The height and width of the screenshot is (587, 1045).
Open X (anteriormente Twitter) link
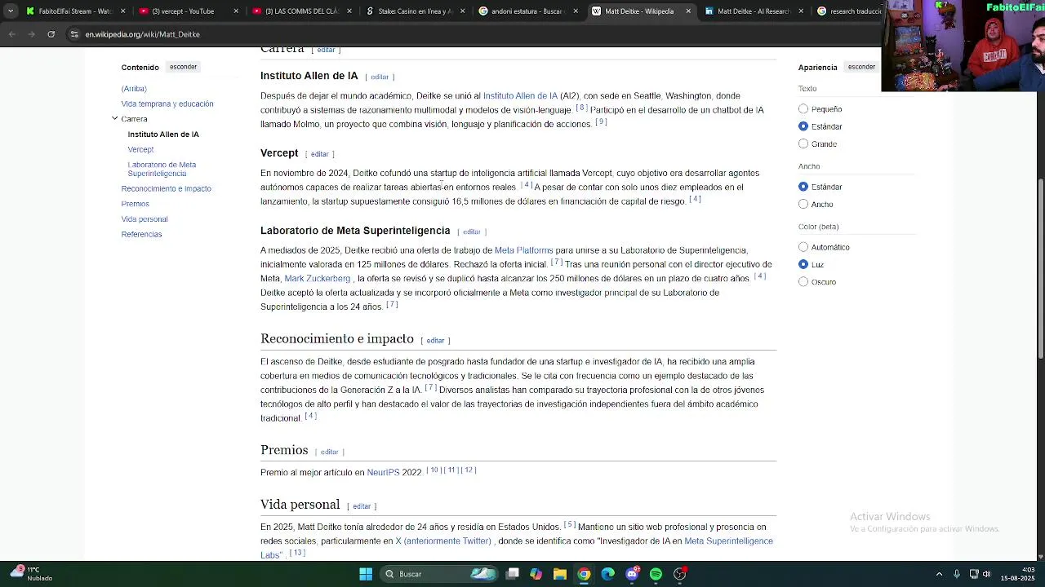click(443, 541)
